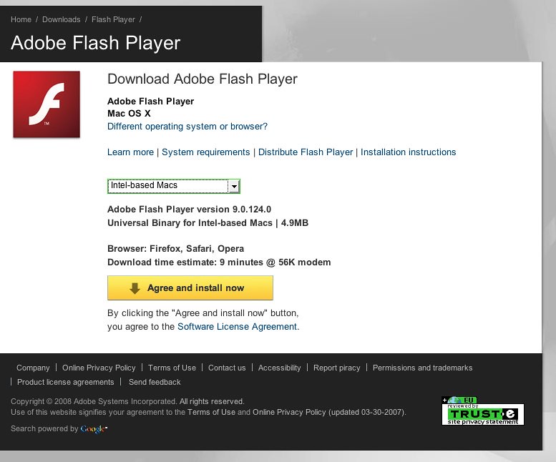556x462 pixels.
Task: Click the yellow download arrow icon
Action: pyautogui.click(x=135, y=288)
